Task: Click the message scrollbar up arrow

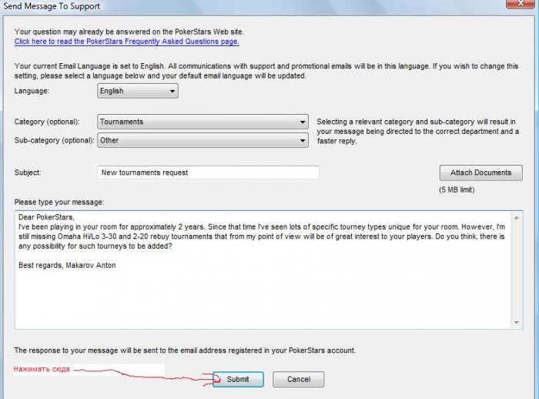Action: tap(517, 218)
